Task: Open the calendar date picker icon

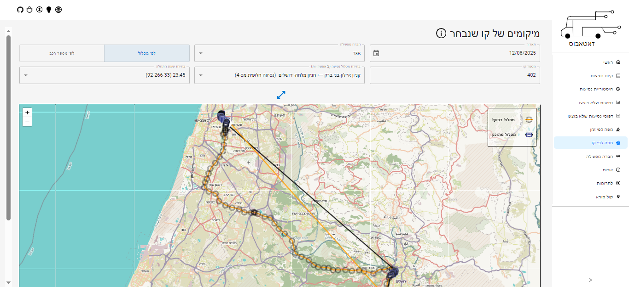Action: [x=376, y=53]
